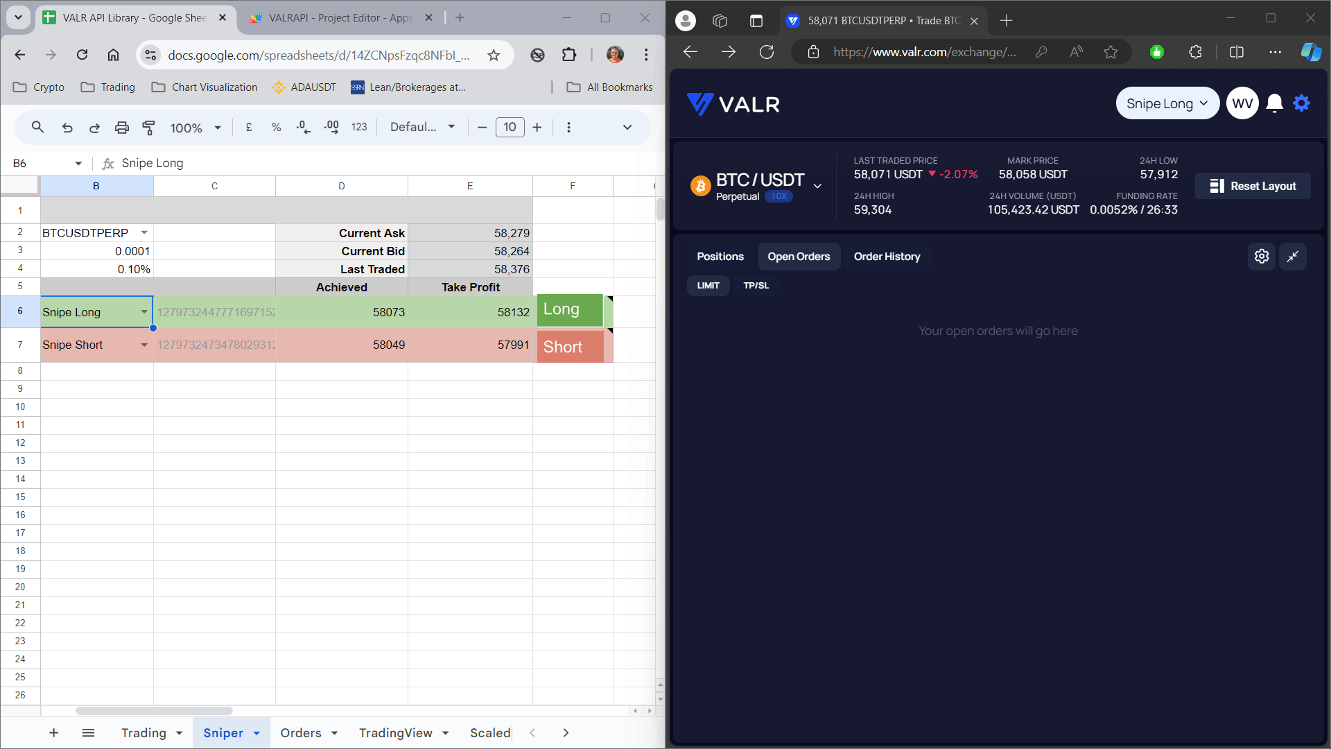Open Edge split screen icon

tap(1237, 52)
